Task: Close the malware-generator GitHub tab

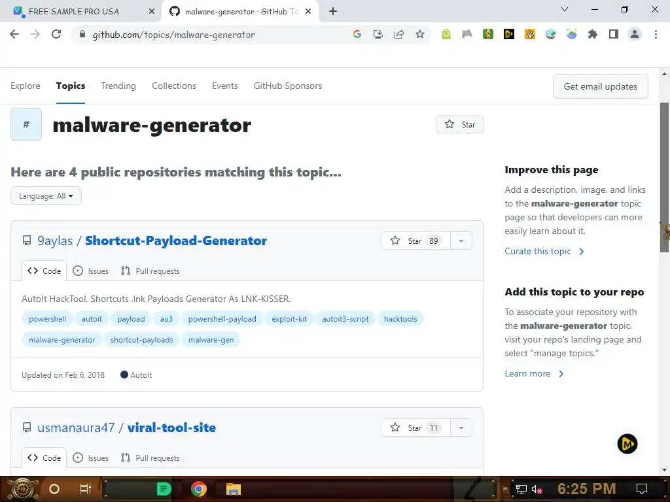Action: (x=308, y=12)
